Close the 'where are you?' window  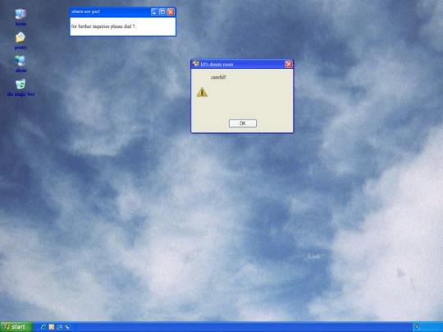coord(171,11)
